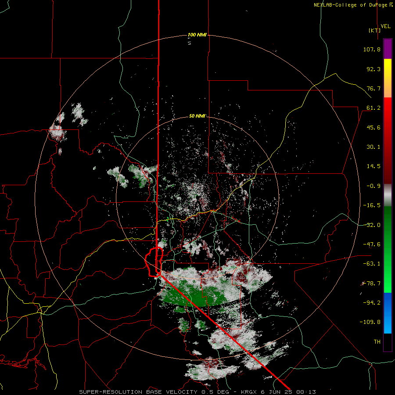
Task: Pick the purple segment of the velocity color bar
Action: pos(388,49)
